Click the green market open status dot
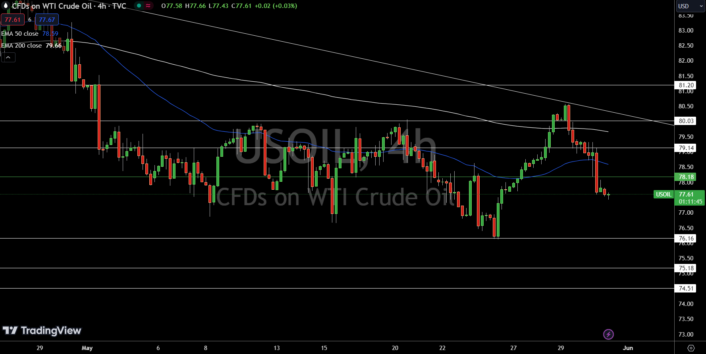The height and width of the screenshot is (354, 706). (x=138, y=6)
